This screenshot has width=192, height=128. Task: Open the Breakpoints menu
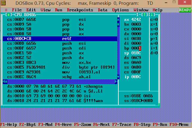click(x=80, y=10)
